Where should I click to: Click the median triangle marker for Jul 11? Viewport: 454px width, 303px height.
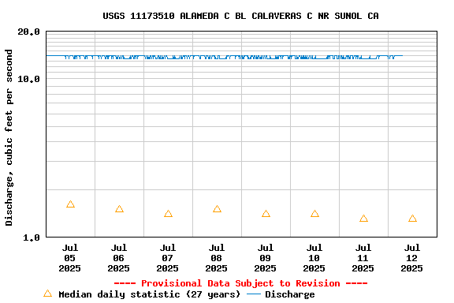363,219
